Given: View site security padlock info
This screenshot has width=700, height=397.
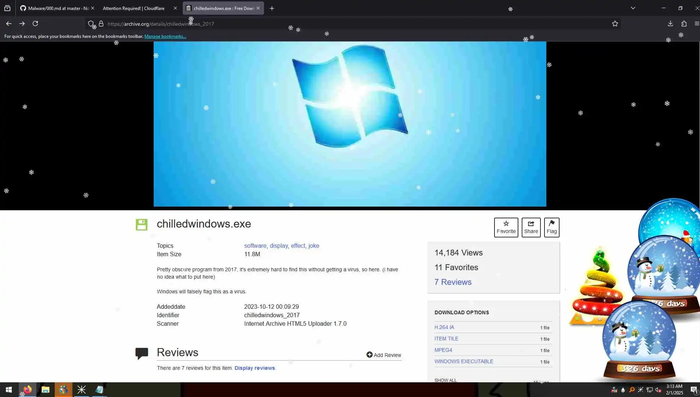Looking at the screenshot, I should point(101,24).
